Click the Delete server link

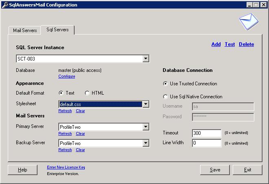coord(246,44)
